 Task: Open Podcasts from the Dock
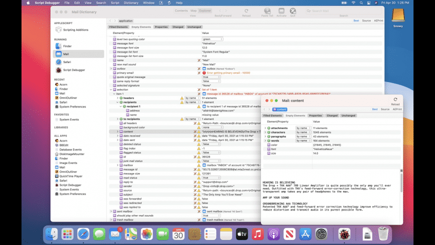click(273, 234)
